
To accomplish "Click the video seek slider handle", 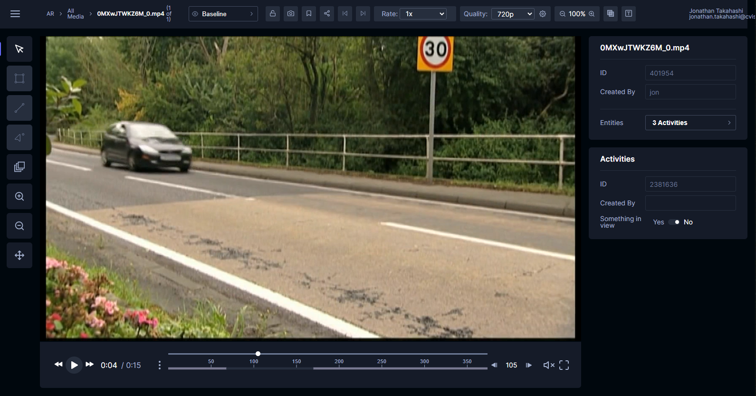I will (258, 354).
